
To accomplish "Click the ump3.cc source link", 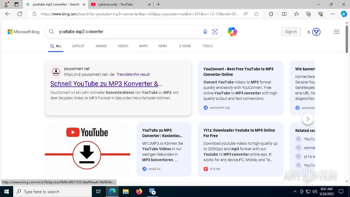I will point(154,169).
